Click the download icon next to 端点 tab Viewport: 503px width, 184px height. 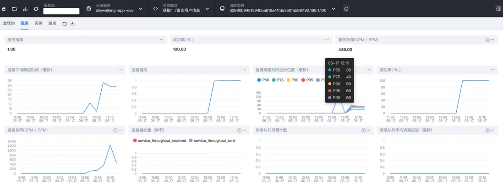click(72, 24)
